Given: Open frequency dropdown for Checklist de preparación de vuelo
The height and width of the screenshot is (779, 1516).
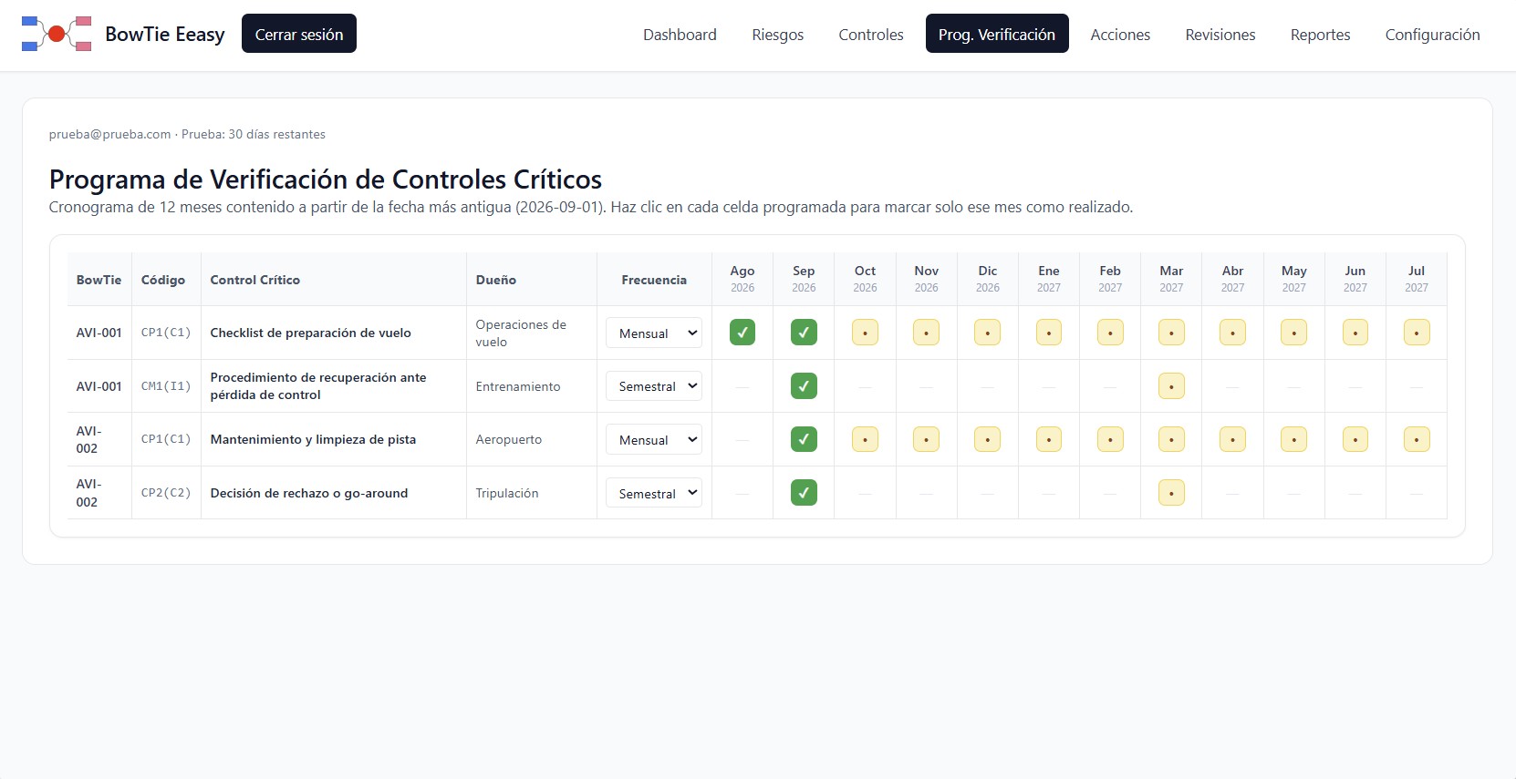Looking at the screenshot, I should (654, 333).
